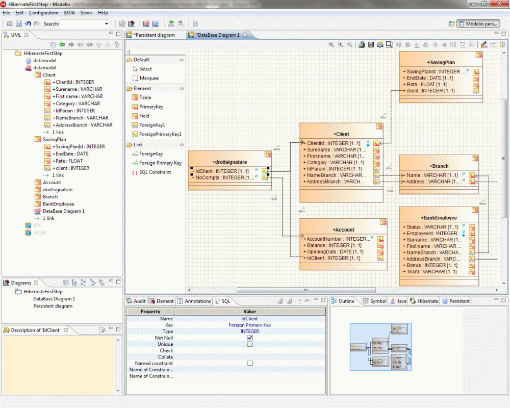Open the MDA menu
The width and height of the screenshot is (510, 408).
(x=69, y=13)
